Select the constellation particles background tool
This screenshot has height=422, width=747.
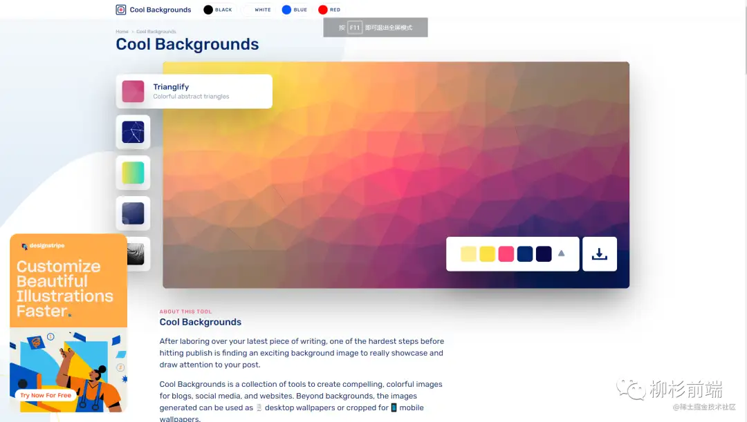(x=133, y=132)
